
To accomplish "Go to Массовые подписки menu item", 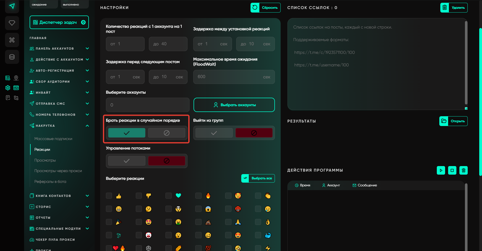I will pos(53,139).
